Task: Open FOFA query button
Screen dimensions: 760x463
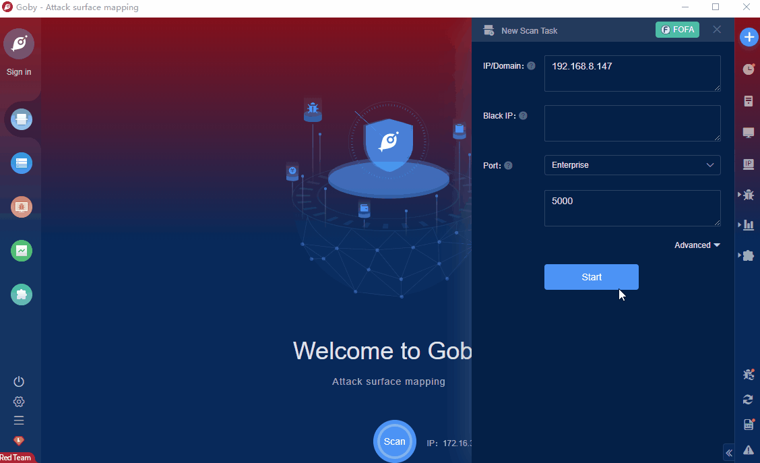Action: tap(677, 30)
